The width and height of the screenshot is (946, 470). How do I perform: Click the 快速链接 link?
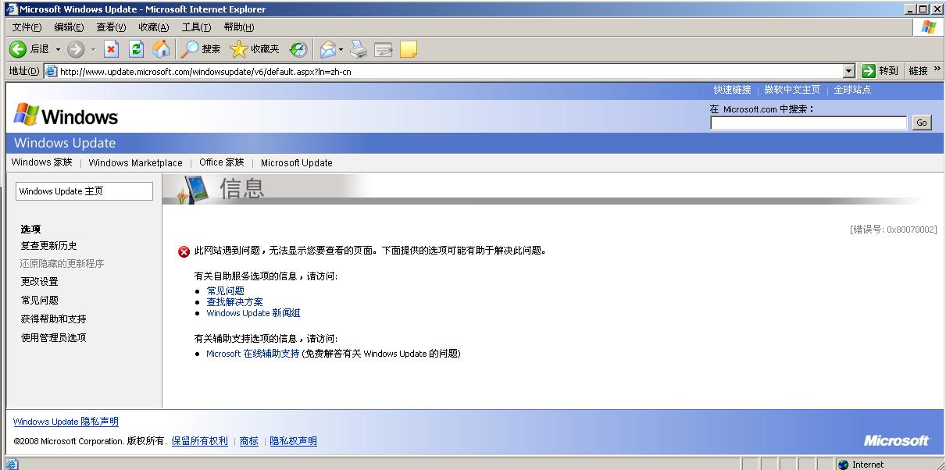click(732, 90)
